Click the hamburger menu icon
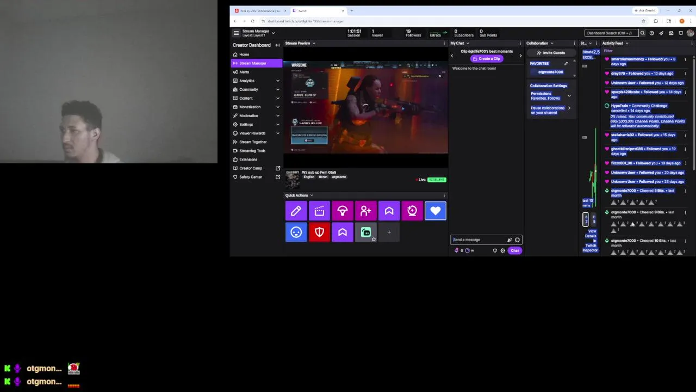Screen dimensions: 696x392 236,33
